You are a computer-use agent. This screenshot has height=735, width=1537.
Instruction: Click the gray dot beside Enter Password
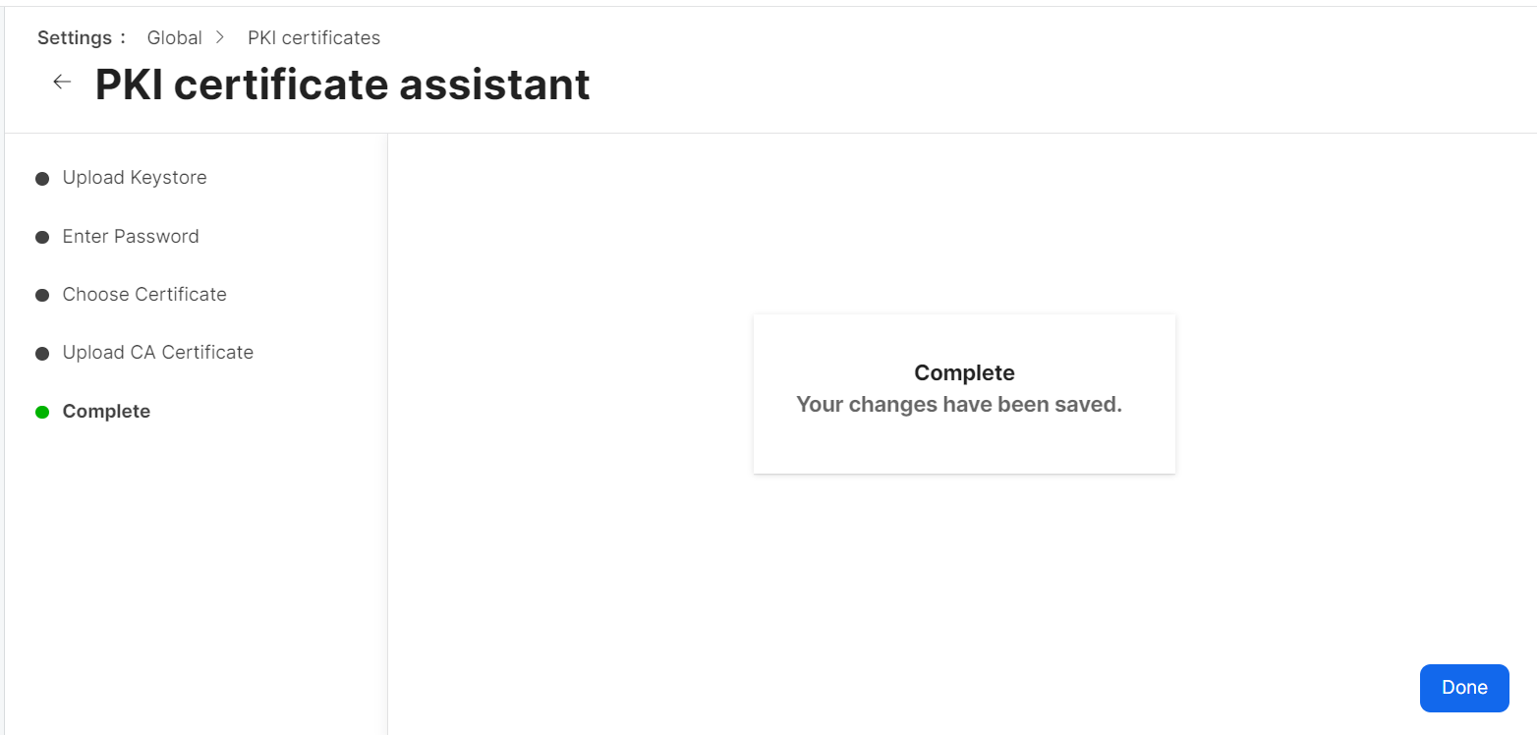click(42, 237)
